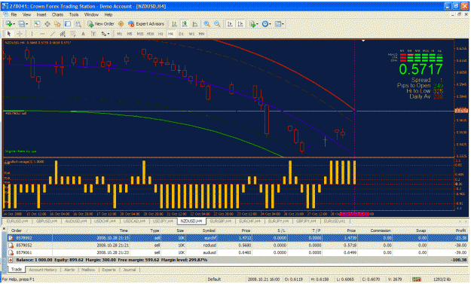Click the Templates toolbar icon
471x284 pixels.
(x=278, y=23)
